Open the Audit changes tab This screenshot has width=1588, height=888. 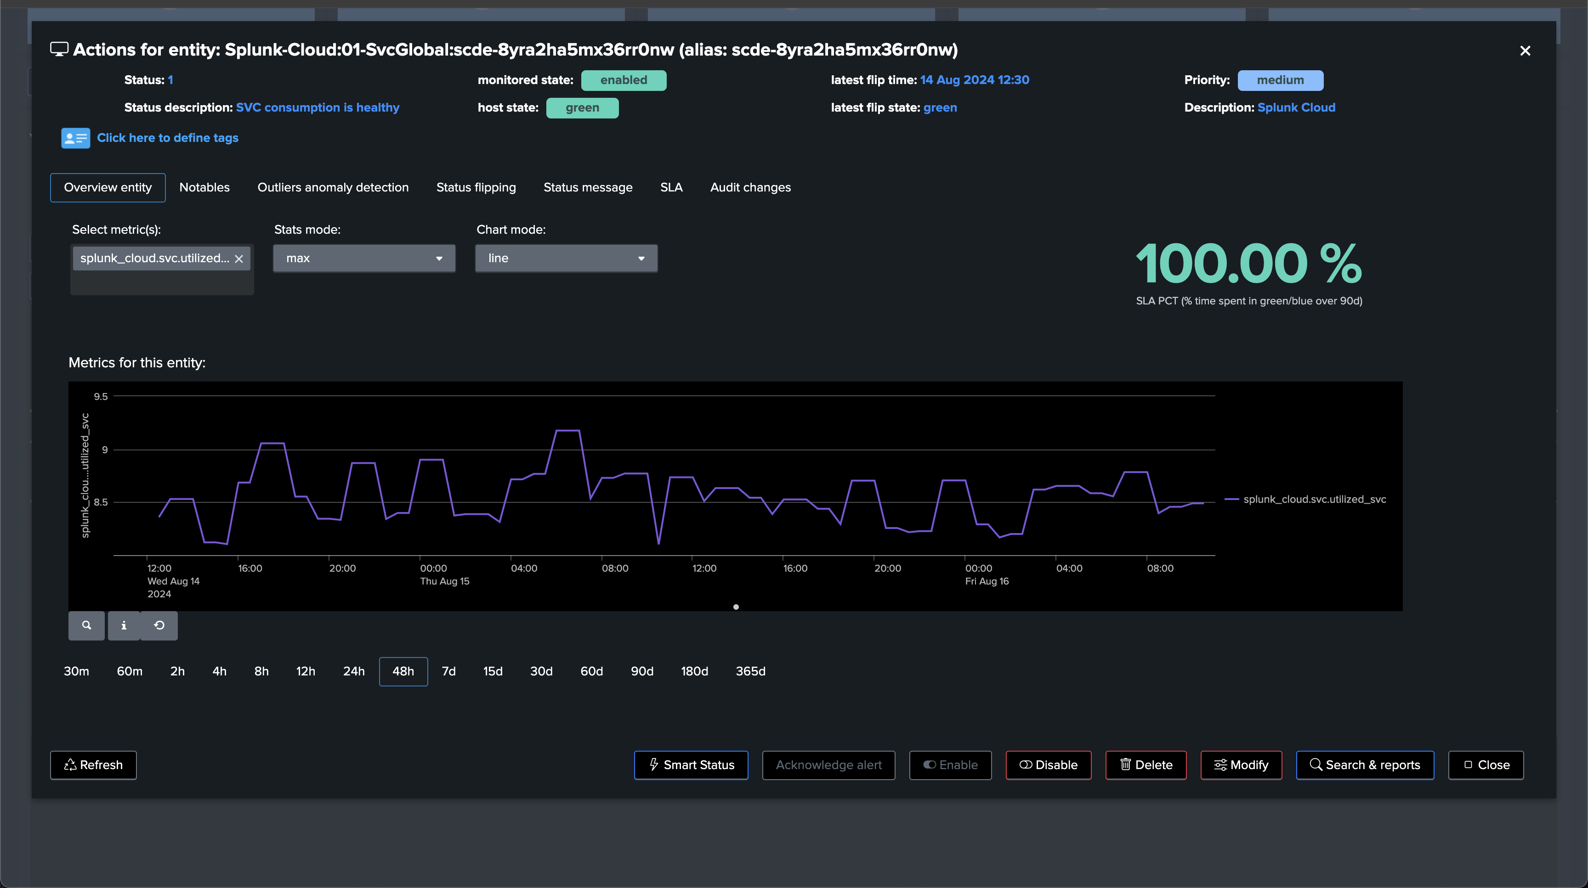750,187
